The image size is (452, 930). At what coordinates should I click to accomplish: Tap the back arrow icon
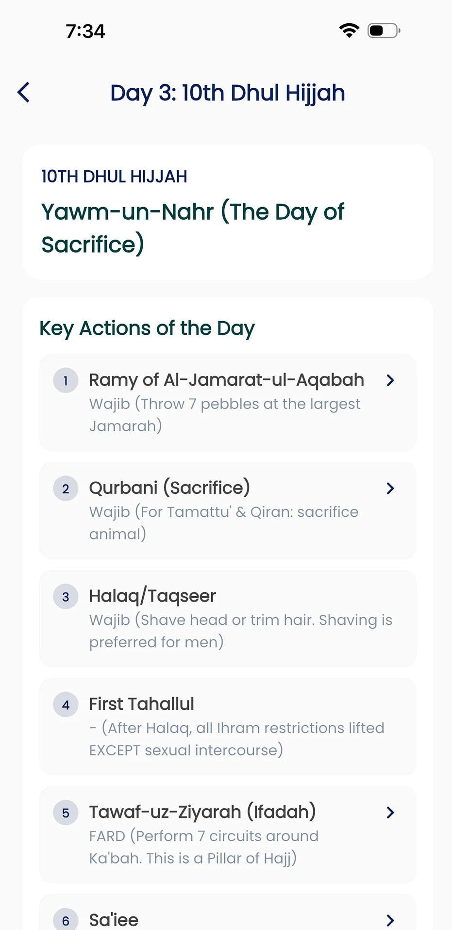23,92
